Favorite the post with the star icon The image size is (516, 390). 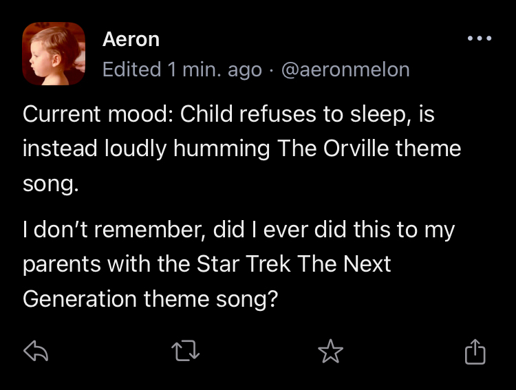[330, 352]
